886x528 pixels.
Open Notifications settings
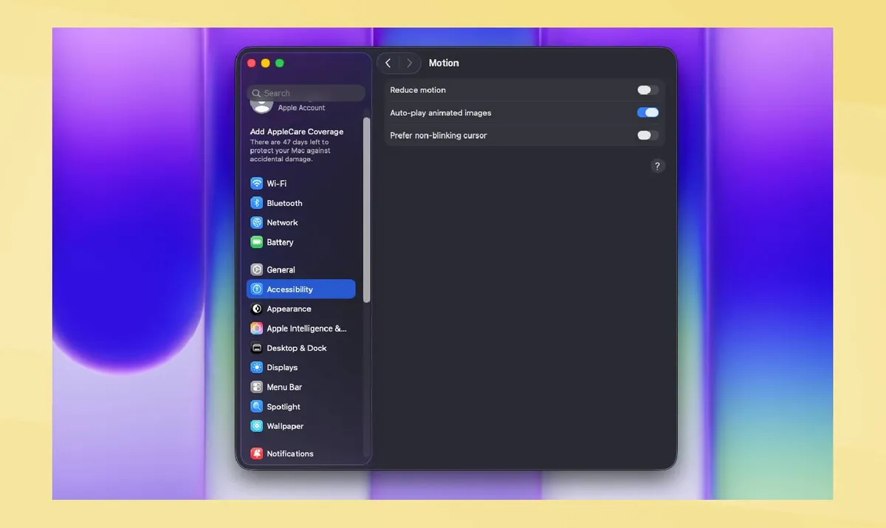pos(301,453)
